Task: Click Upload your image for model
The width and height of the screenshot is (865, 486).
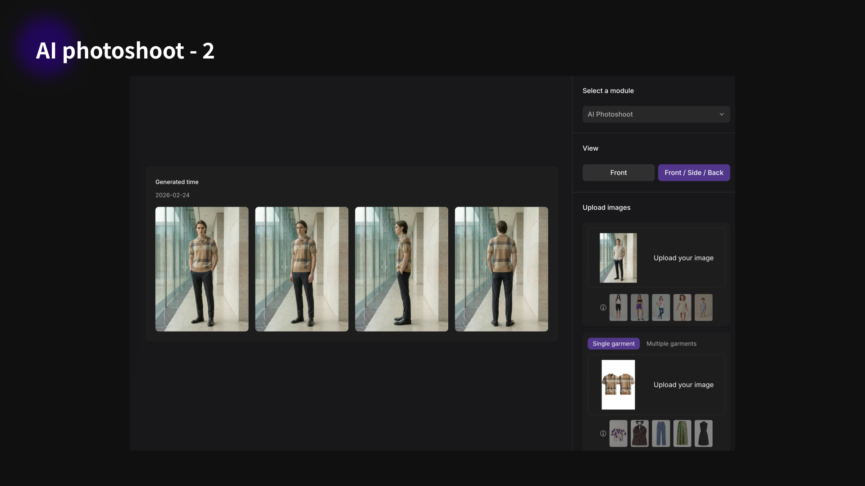Action: [683, 258]
